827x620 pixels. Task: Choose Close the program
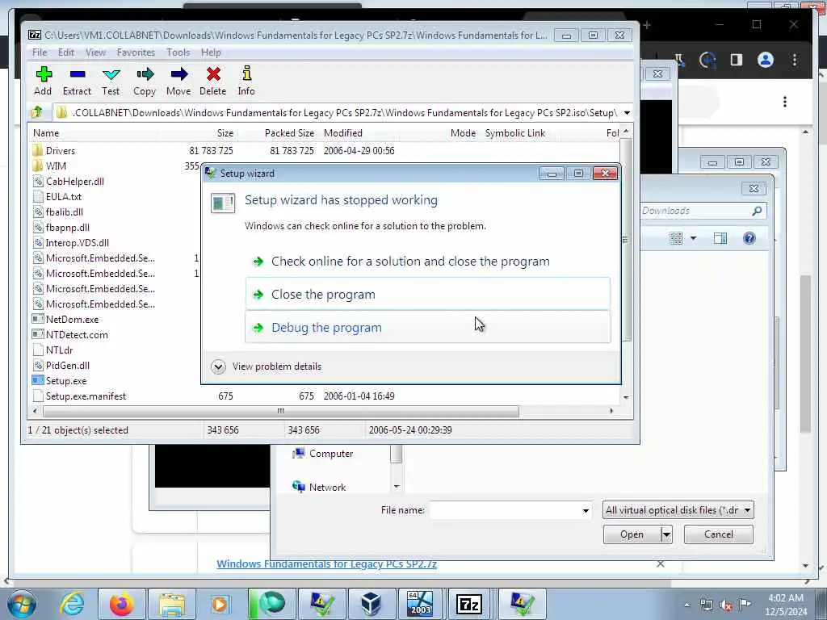pyautogui.click(x=428, y=294)
